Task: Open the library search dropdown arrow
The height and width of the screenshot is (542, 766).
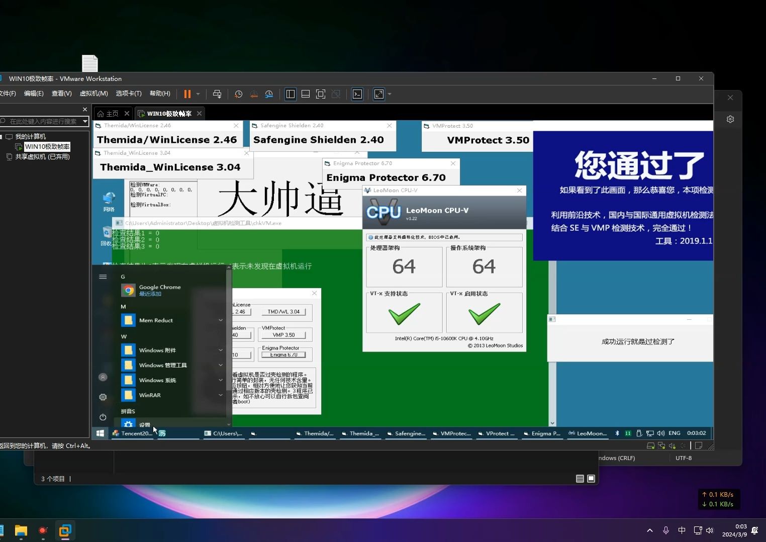Action: pos(85,122)
